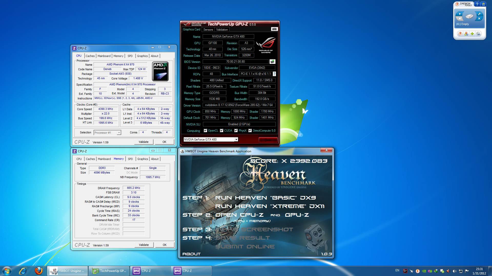Click the Daemon Tools mount play button
This screenshot has height=276, width=492.
click(x=460, y=14)
